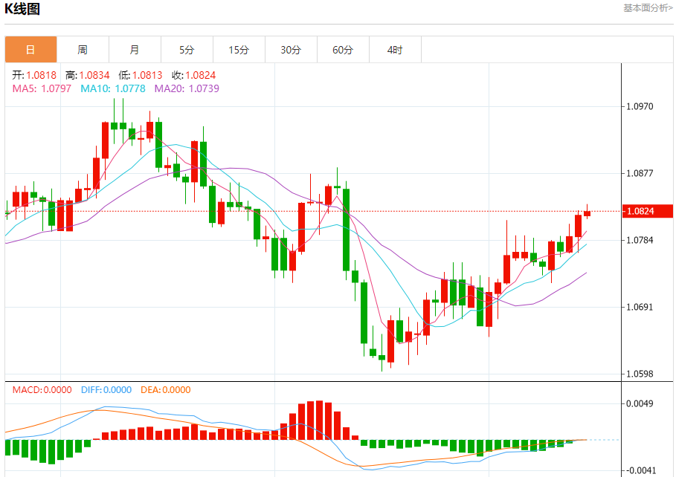
Task: Open the 基本面分析 link
Action: [648, 7]
